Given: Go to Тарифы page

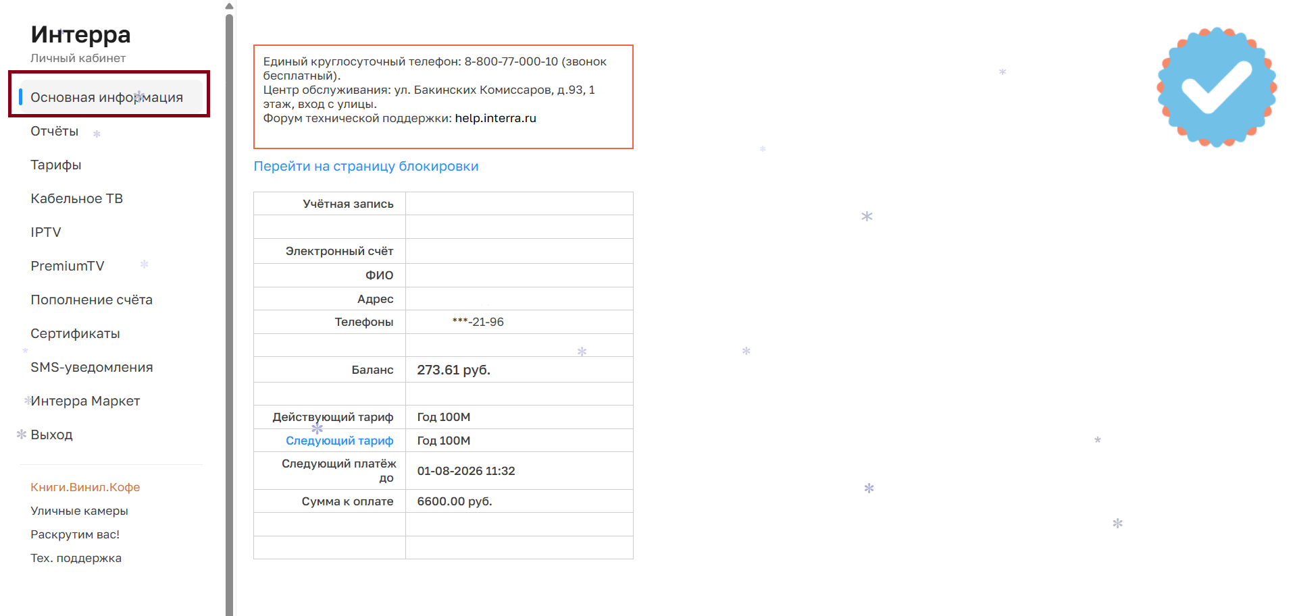Looking at the screenshot, I should point(55,165).
